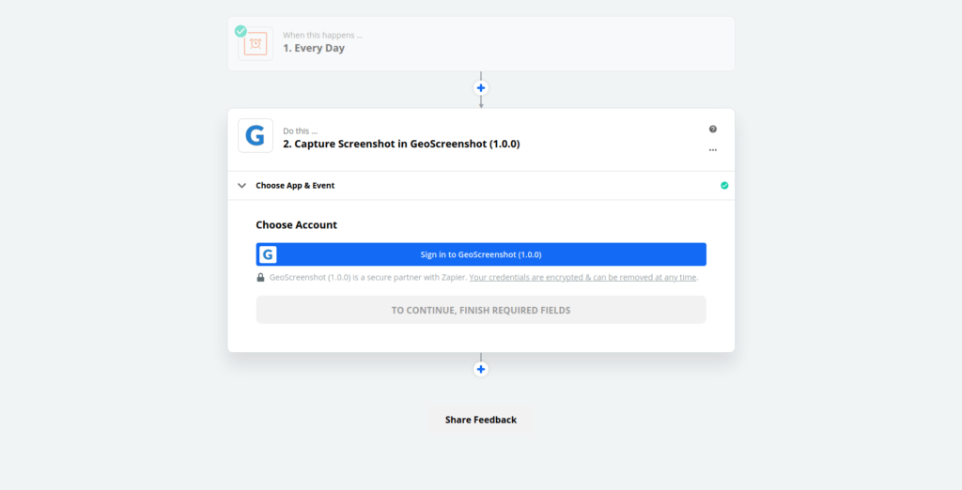Add step between trigger and action
This screenshot has height=490, width=962.
481,87
